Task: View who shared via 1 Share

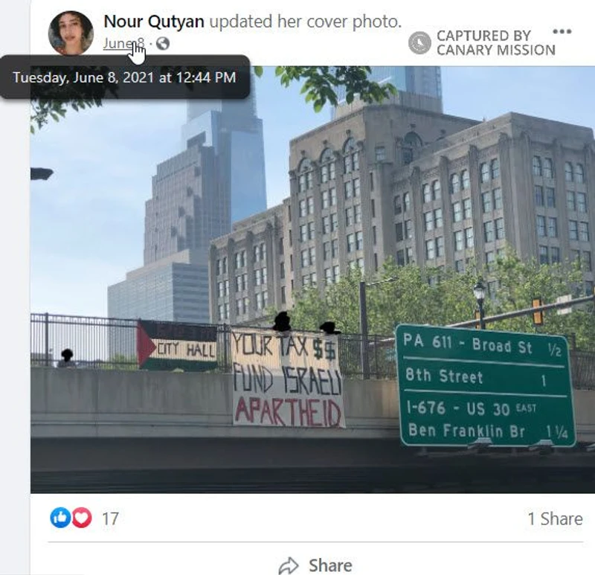Action: point(555,518)
